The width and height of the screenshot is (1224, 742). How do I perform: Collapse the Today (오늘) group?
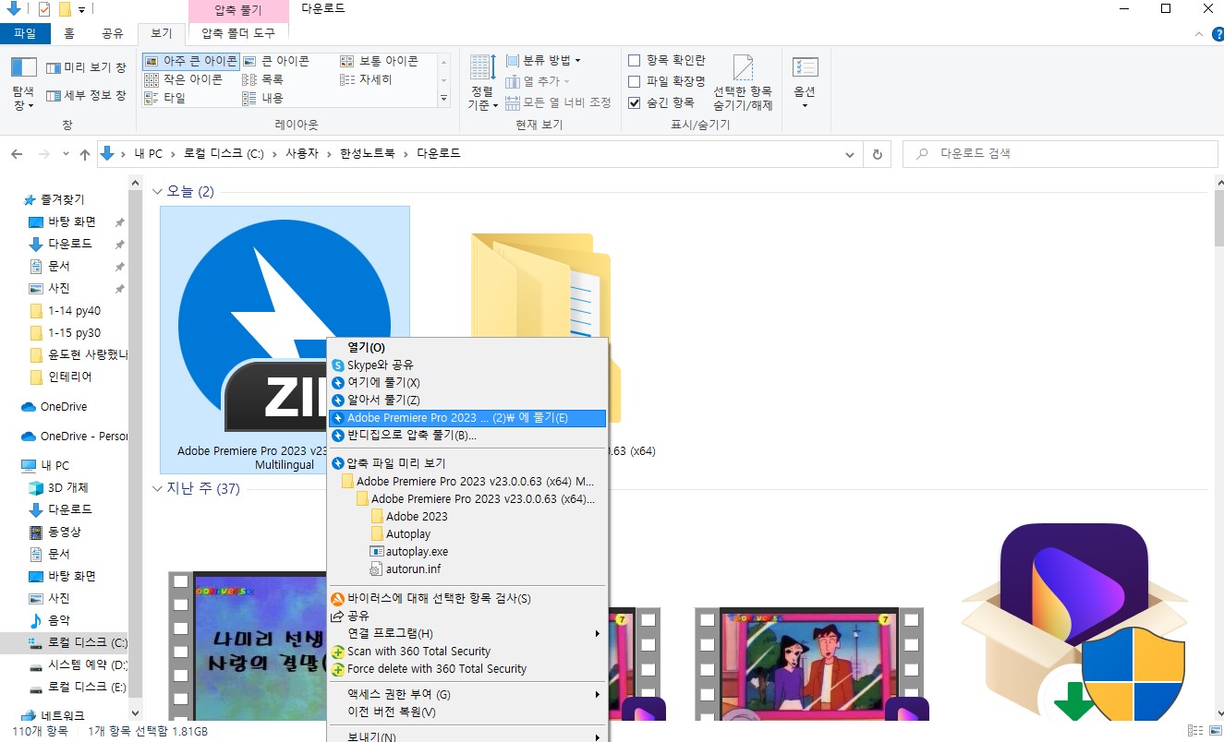click(x=158, y=192)
